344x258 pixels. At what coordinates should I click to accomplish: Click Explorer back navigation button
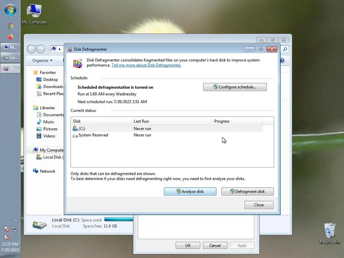[x=31, y=49]
